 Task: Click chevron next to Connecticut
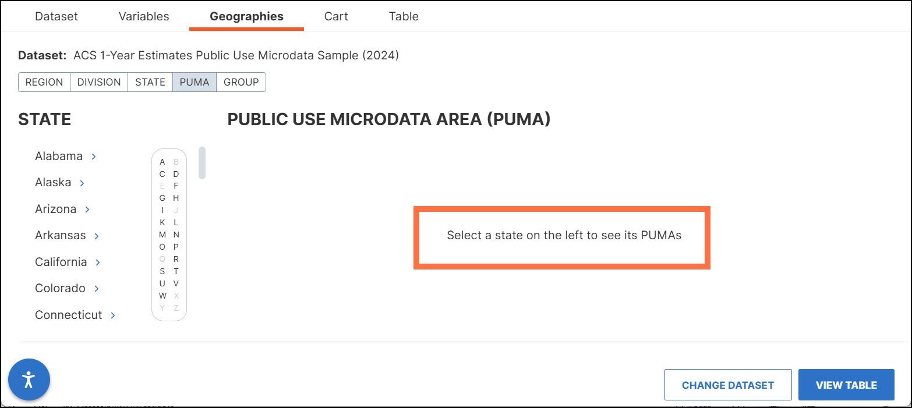(x=113, y=315)
